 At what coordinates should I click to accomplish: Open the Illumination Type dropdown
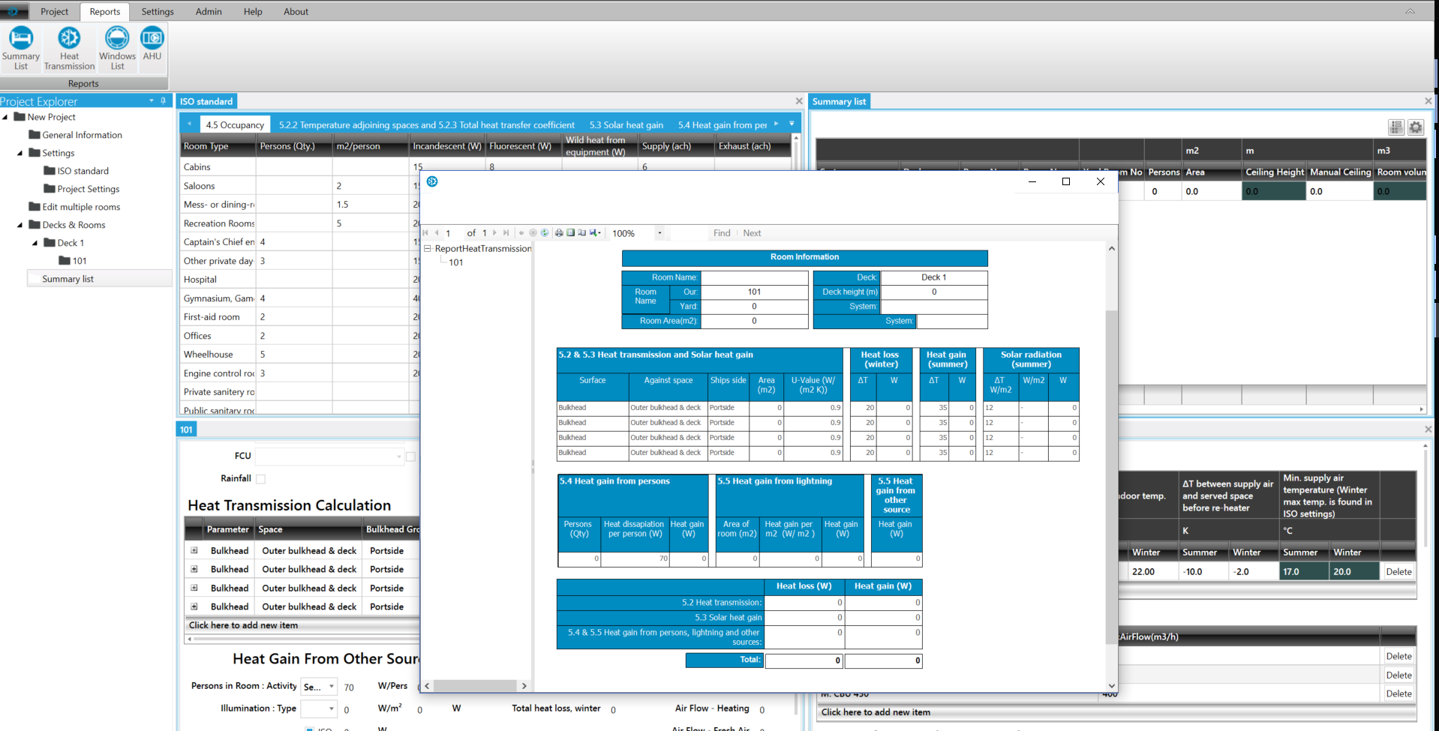[331, 709]
